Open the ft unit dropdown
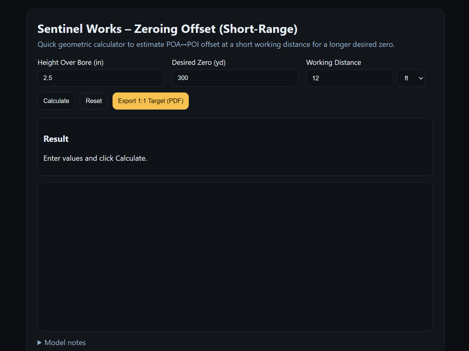469x351 pixels. point(411,78)
